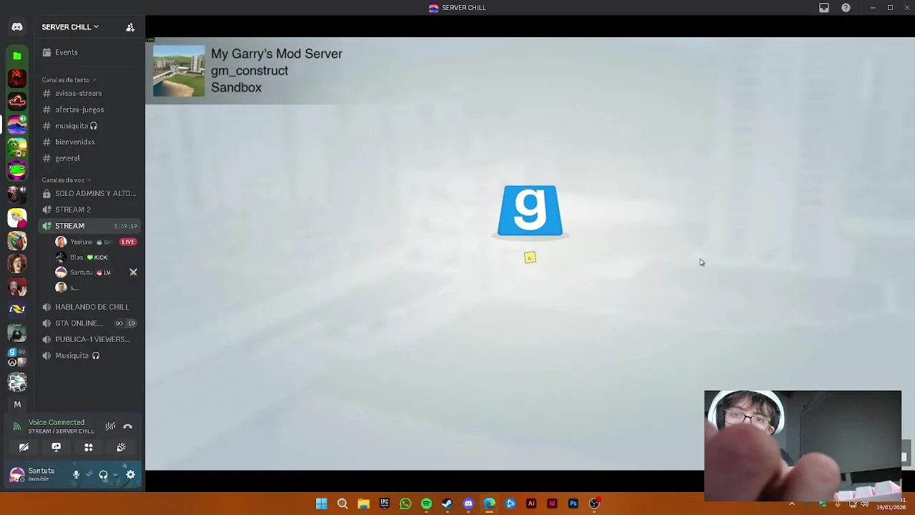
Task: Click the gm_construct map thumbnail in stream
Action: [x=179, y=71]
